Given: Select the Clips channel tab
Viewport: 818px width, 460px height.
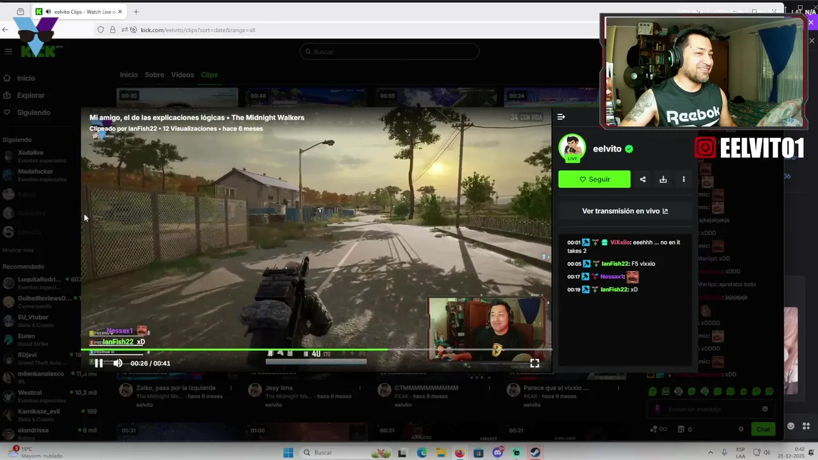Looking at the screenshot, I should tap(209, 75).
